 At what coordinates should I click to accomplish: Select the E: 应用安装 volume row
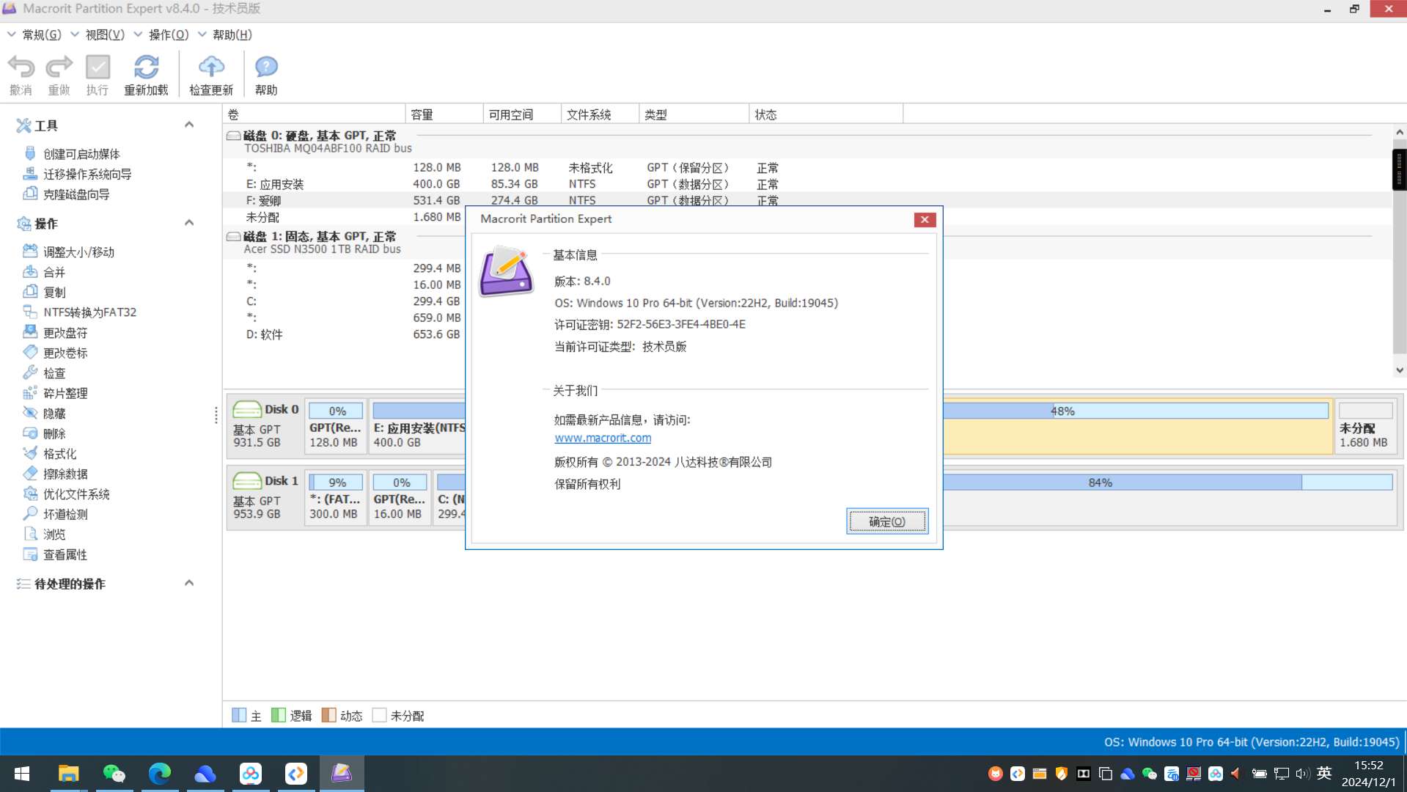807,184
